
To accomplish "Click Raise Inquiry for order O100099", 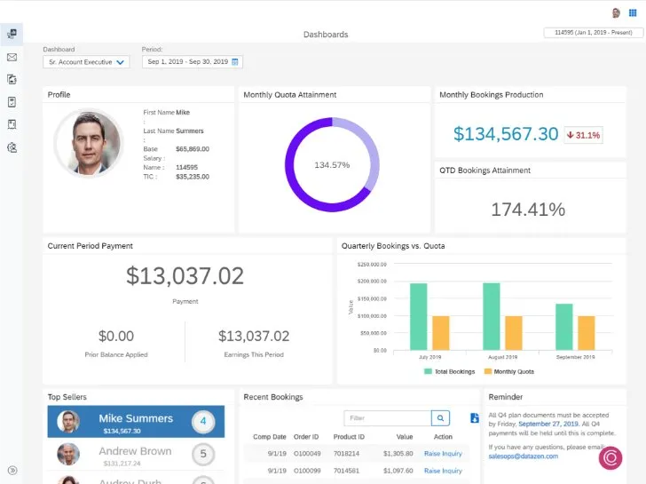I will click(443, 470).
